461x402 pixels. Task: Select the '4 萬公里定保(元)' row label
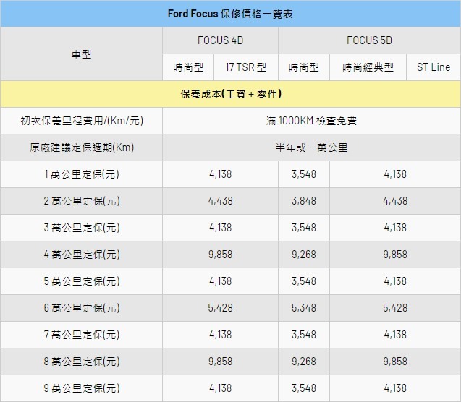click(81, 255)
